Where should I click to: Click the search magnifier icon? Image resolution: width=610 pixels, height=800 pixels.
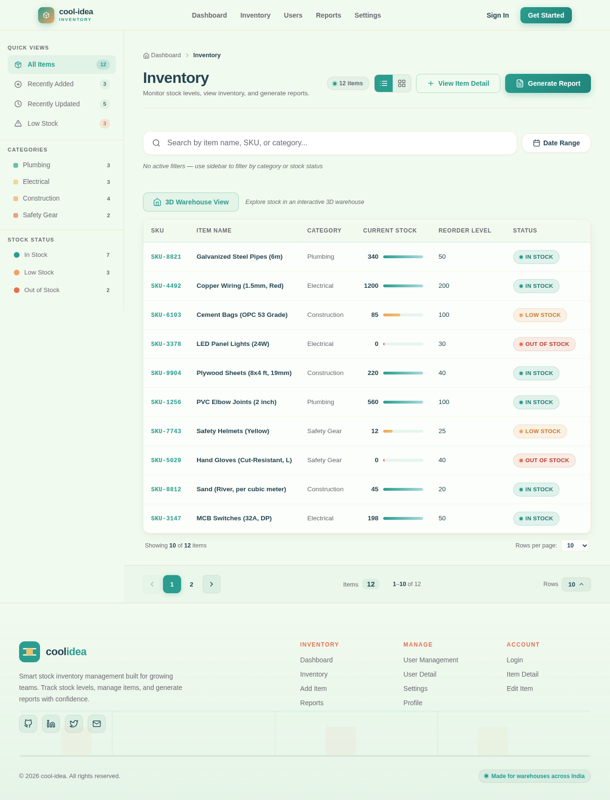156,143
